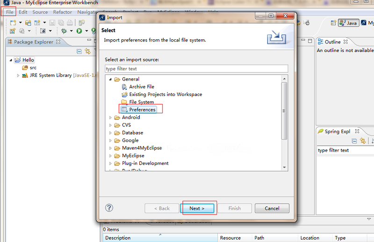The image size is (374, 242).
Task: Close the Outline view
Action: click(345, 42)
